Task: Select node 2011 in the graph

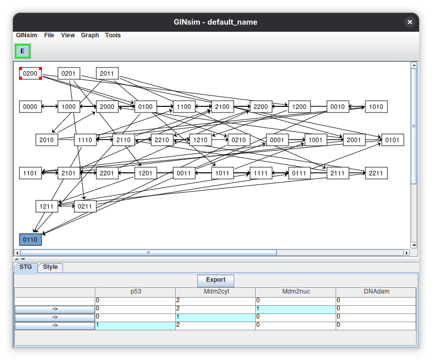Action: coord(107,74)
